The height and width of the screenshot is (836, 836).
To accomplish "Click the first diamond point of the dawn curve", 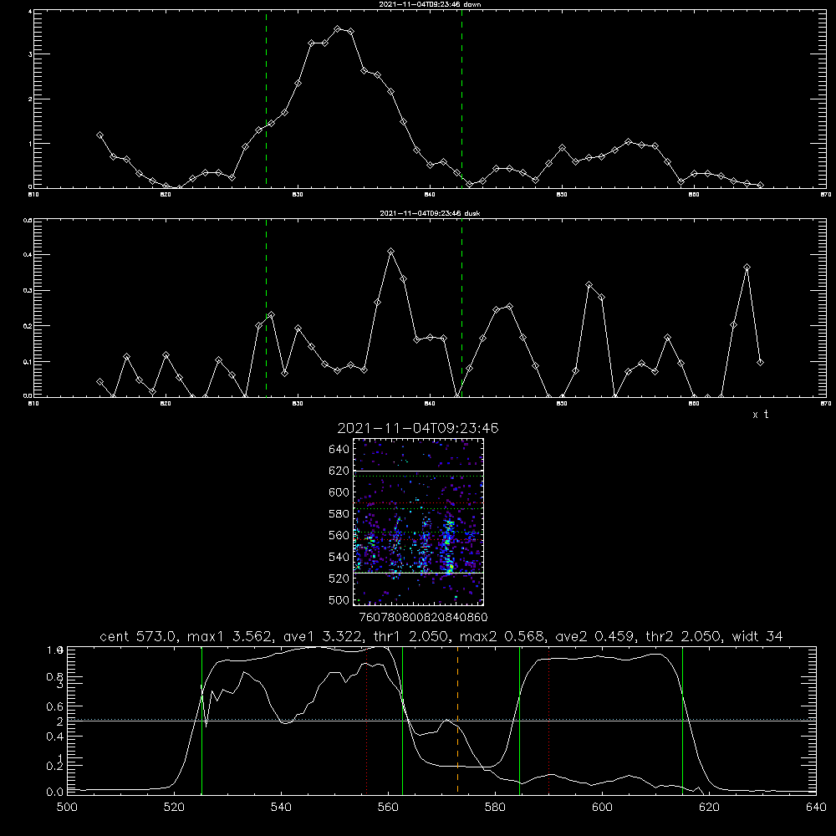I will [99, 135].
